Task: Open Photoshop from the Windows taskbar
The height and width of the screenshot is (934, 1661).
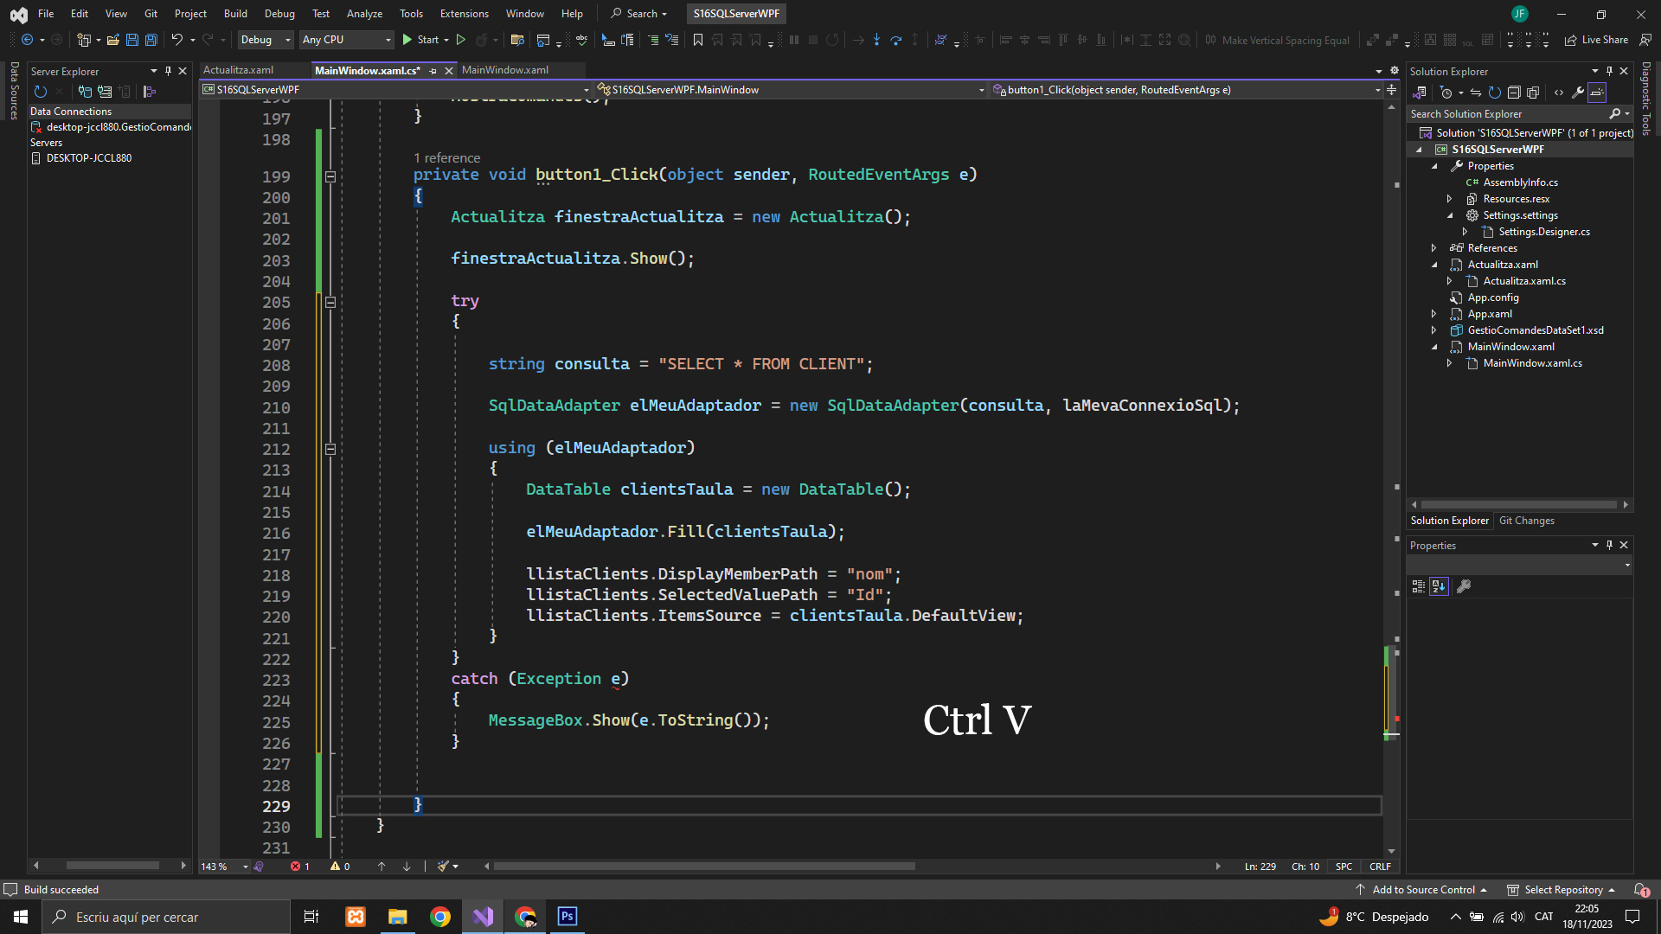Action: 568,917
